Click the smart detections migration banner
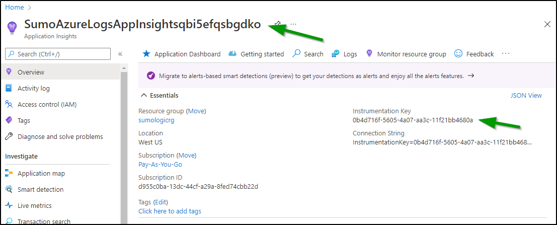The image size is (557, 225). [x=347, y=76]
